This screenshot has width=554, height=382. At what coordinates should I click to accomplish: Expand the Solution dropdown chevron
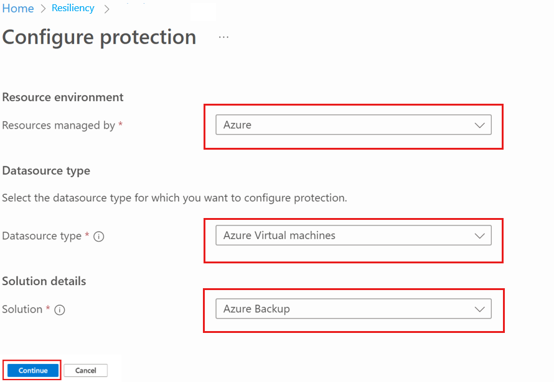point(479,309)
